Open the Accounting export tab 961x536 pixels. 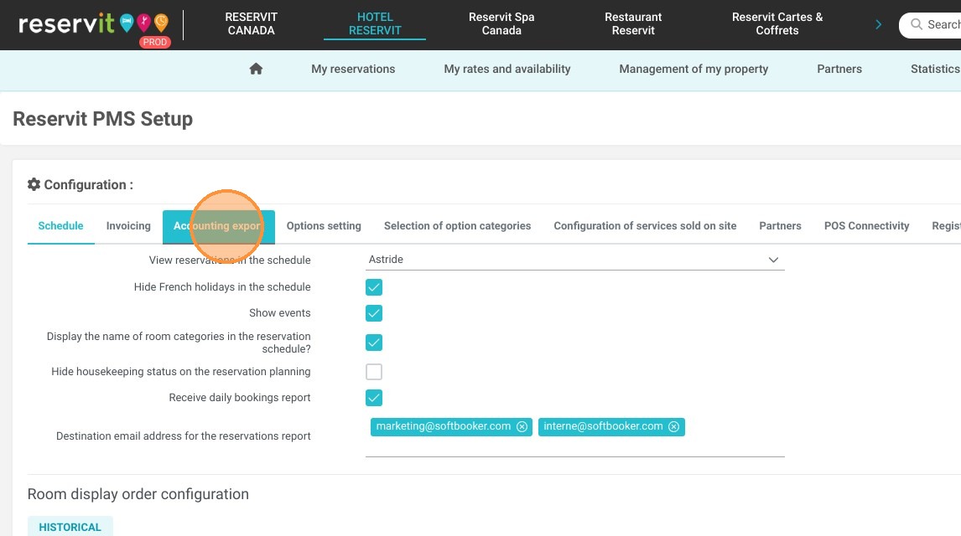coord(218,226)
